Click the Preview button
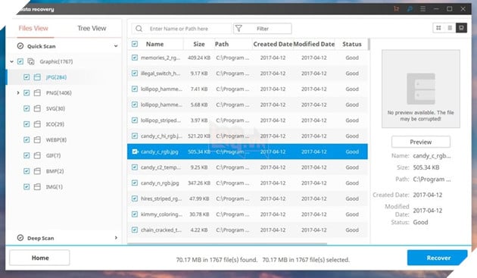The image size is (477, 278). click(x=421, y=142)
